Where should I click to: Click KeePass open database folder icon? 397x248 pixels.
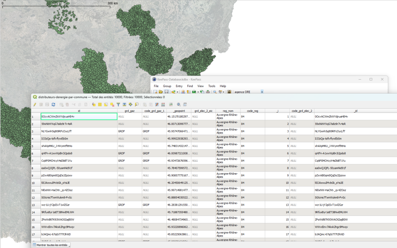coord(161,92)
